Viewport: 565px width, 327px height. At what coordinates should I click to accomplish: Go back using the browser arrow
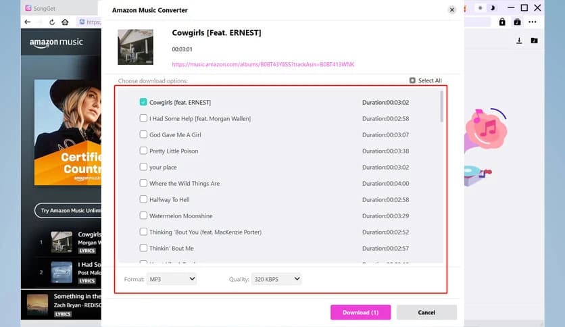coord(28,22)
